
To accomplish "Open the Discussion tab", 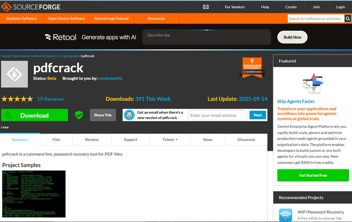I will click(246, 140).
